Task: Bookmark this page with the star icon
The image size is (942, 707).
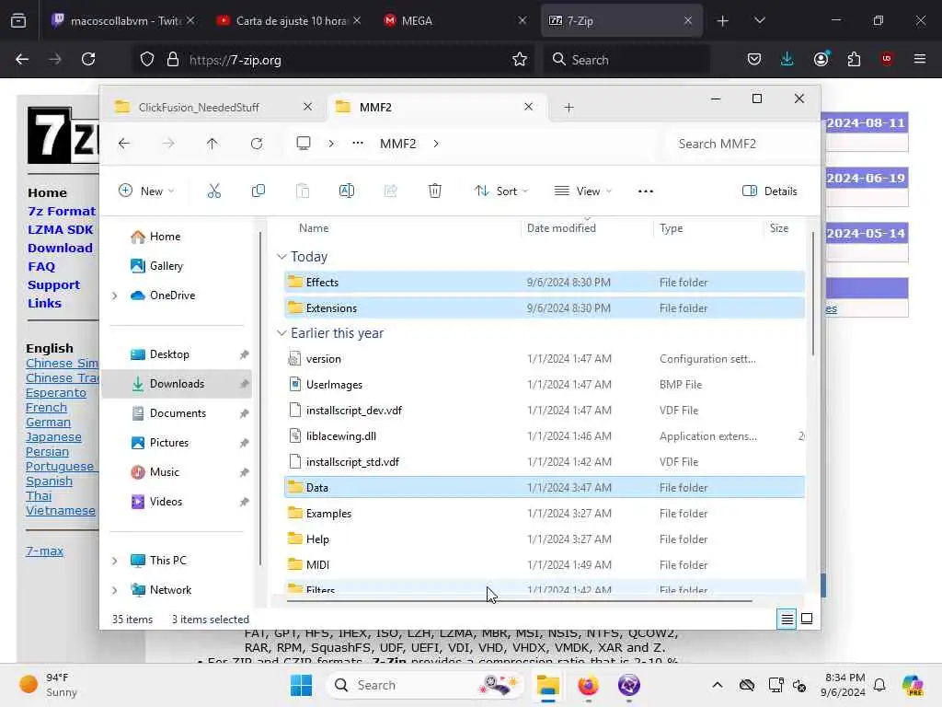Action: tap(520, 60)
